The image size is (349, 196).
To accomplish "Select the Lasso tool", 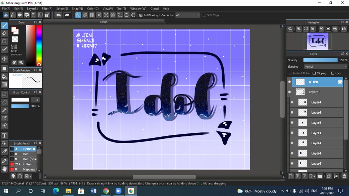I will coord(4,102).
